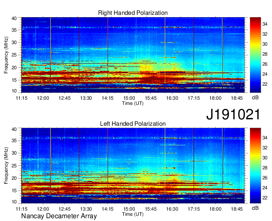Viewport: 272px width, 221px height.
Task: Click the 24 dB value on Left Handed colorbar
Action: pyautogui.click(x=265, y=188)
